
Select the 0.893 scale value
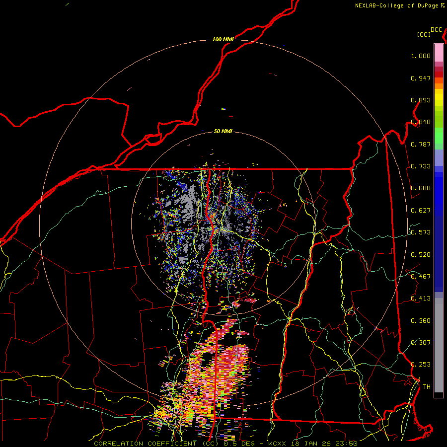421,100
